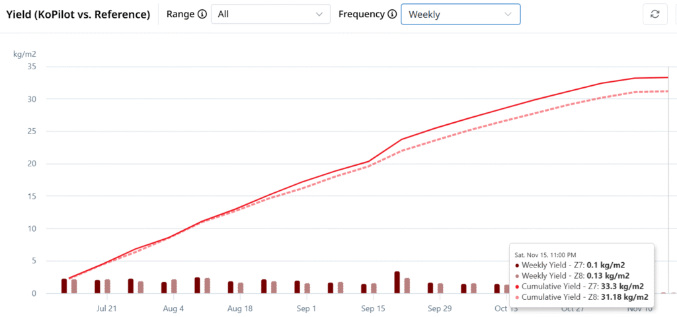Click the dark red Weekly Yield Z7 tooltip dot

pyautogui.click(x=516, y=265)
